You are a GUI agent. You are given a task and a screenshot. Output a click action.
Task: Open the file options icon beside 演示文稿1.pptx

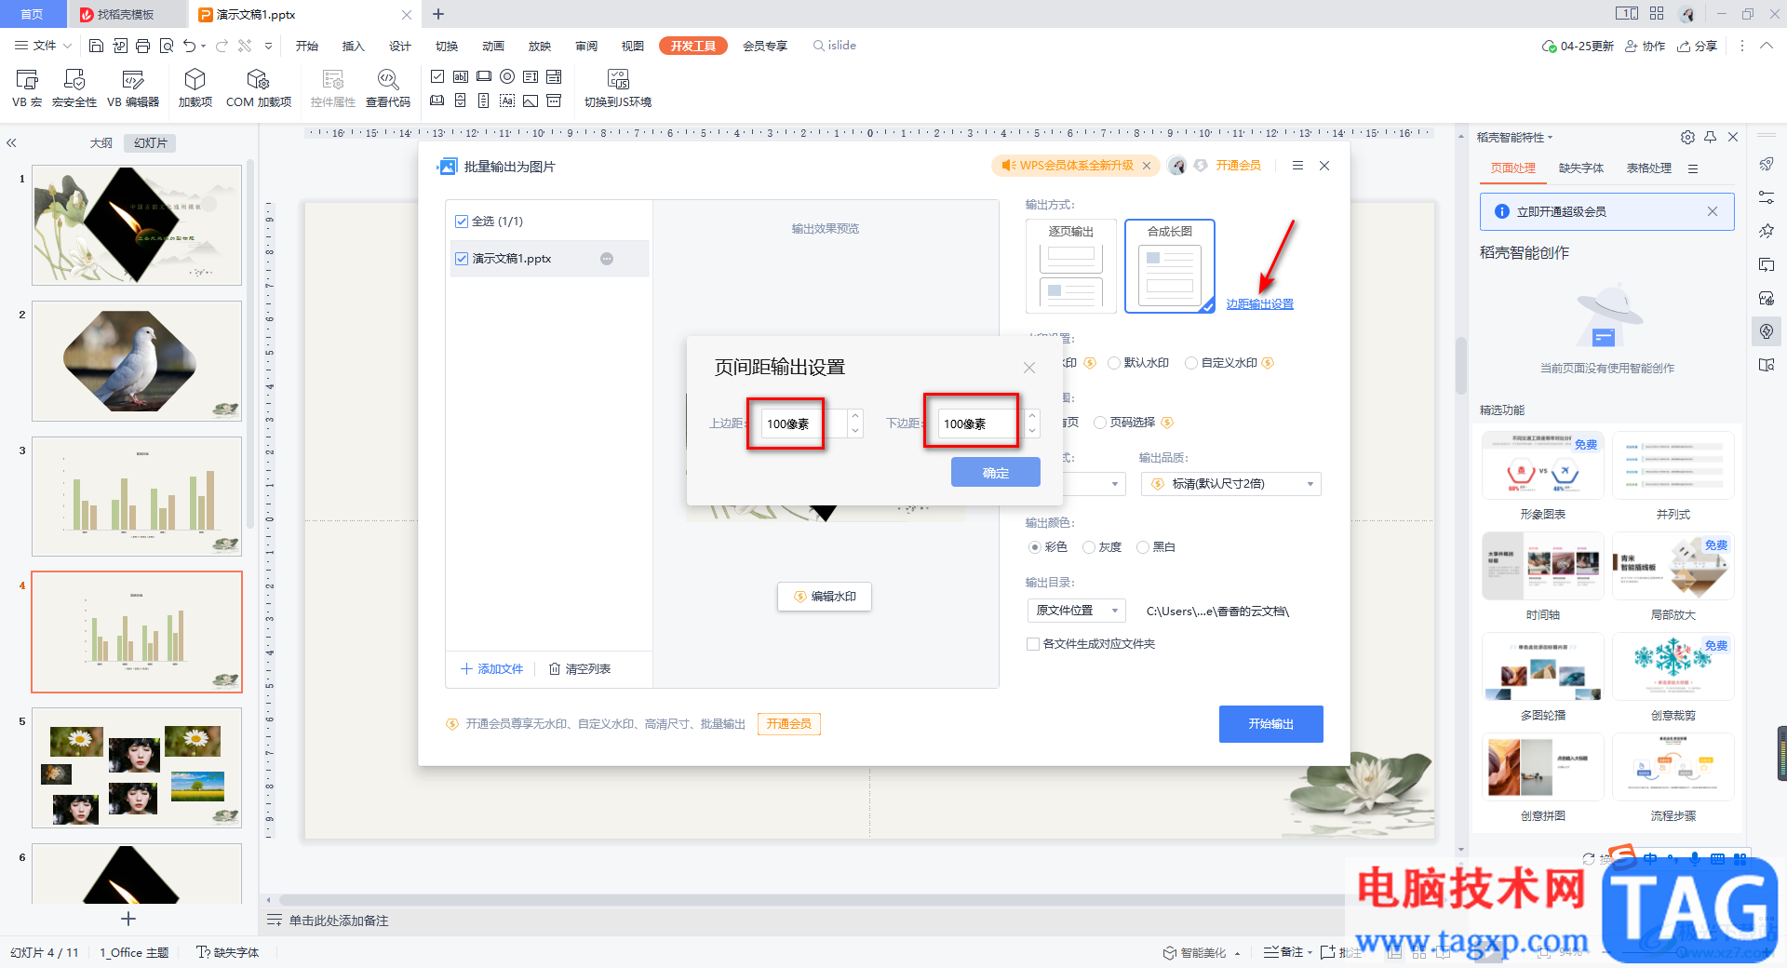coord(607,259)
